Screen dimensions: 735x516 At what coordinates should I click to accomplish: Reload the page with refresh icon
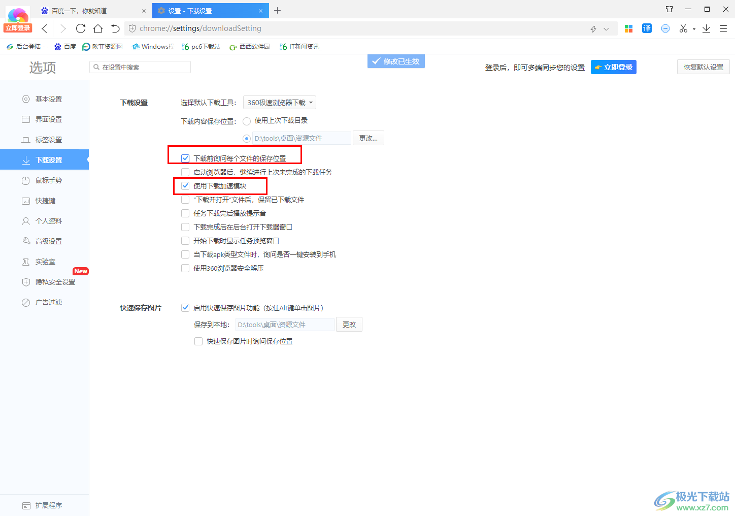(x=81, y=28)
